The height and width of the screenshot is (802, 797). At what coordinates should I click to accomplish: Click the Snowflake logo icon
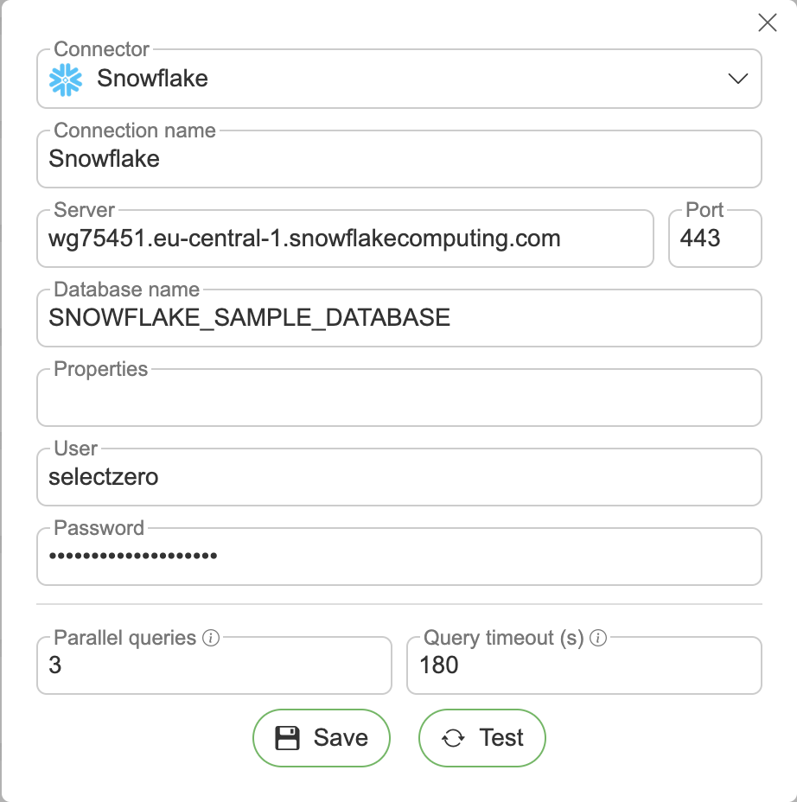click(x=66, y=79)
